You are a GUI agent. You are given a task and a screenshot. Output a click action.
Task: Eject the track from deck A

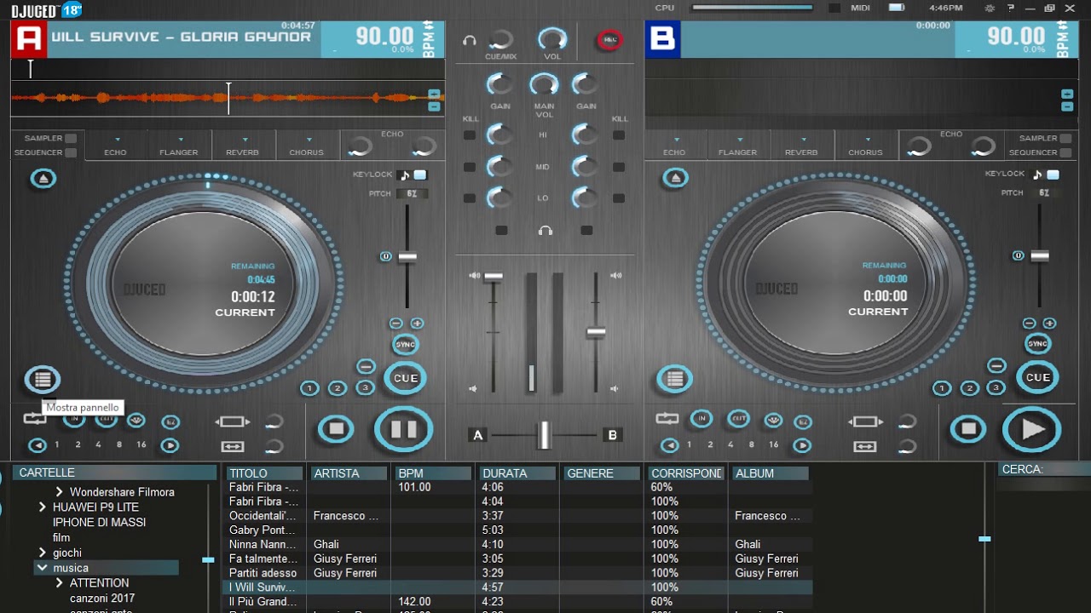pyautogui.click(x=43, y=179)
